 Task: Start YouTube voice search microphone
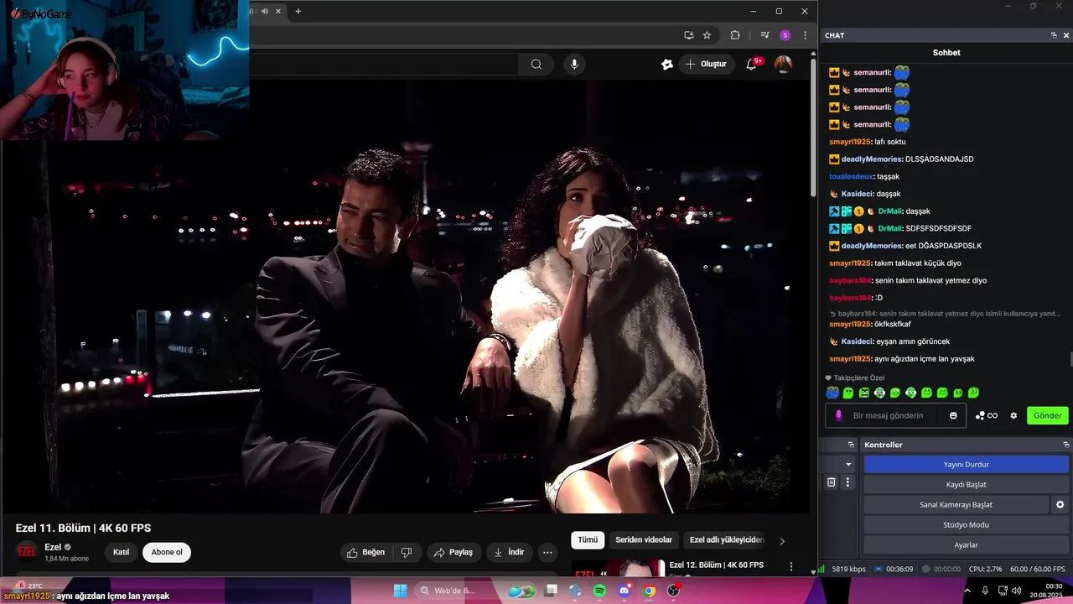574,64
